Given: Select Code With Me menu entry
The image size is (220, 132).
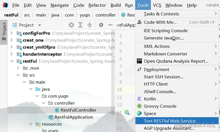Looking at the screenshot, I should click(x=177, y=22).
